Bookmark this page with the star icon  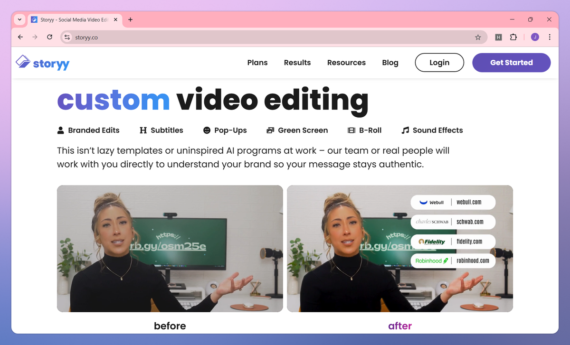[x=478, y=37]
